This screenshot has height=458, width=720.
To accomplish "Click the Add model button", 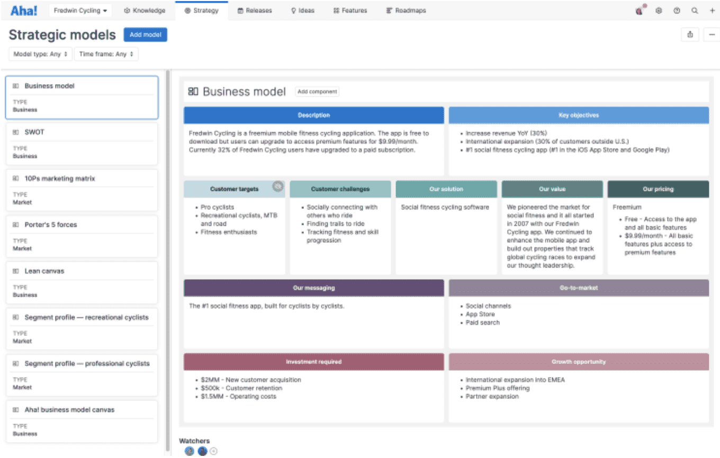I will tap(145, 34).
